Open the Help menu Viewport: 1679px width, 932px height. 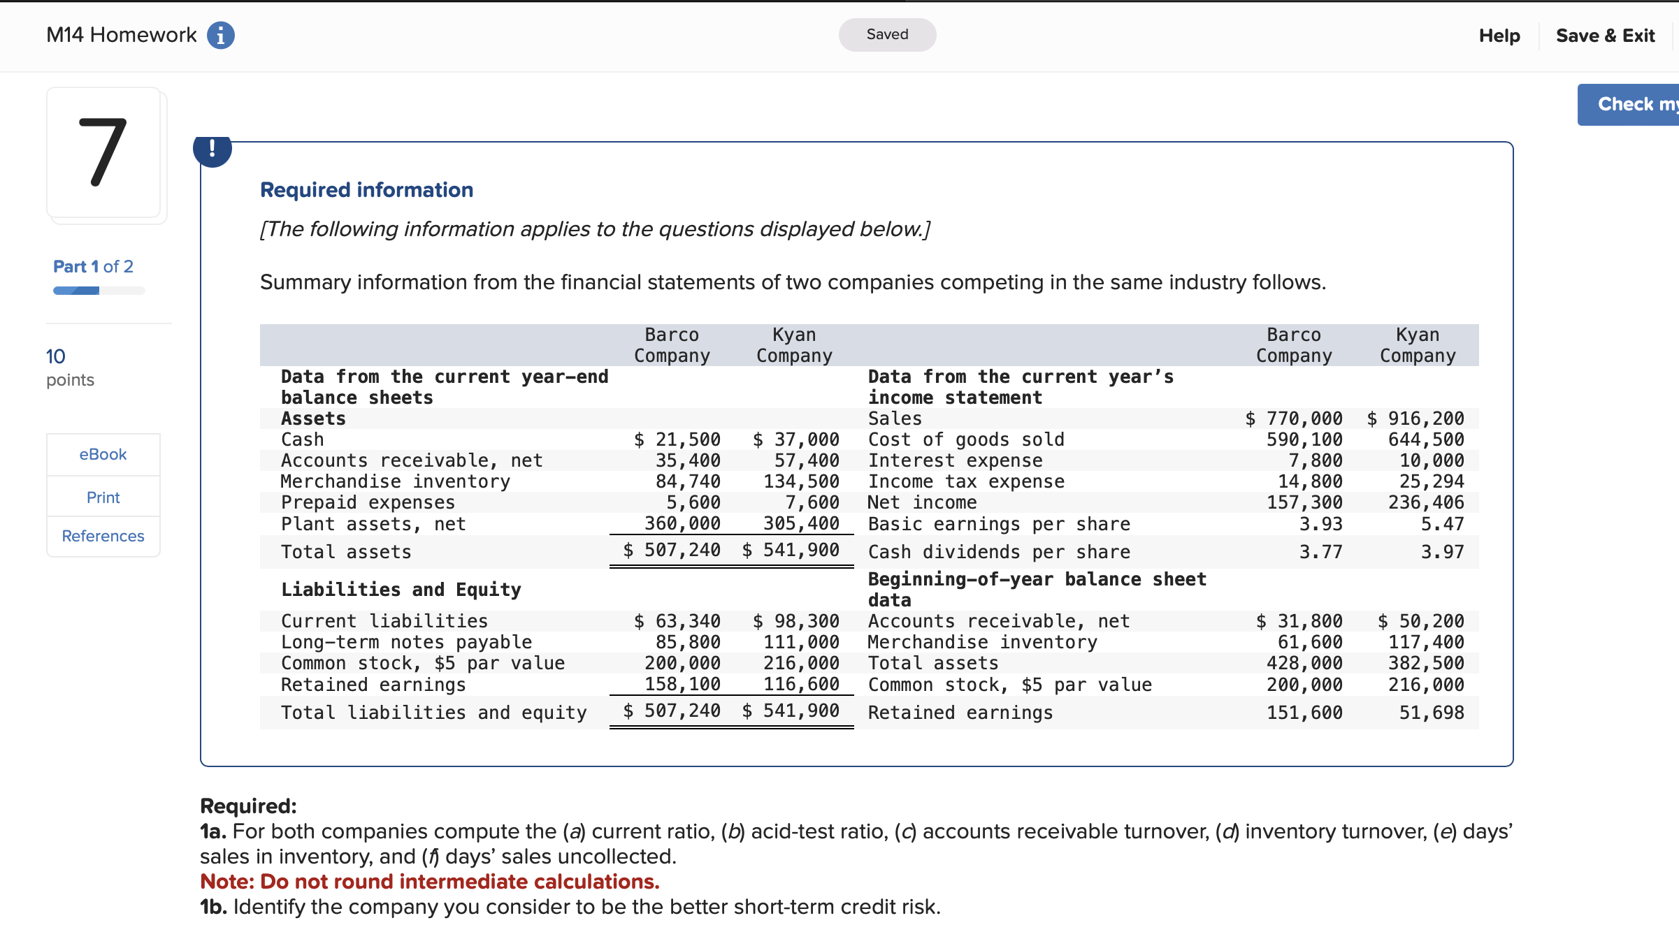click(1499, 36)
